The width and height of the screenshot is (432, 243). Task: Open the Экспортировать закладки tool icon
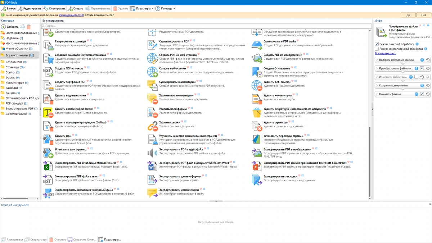257,180
